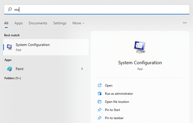This screenshot has width=193, height=123.
Task: Choose Pin to taskbar
Action: (x=114, y=118)
